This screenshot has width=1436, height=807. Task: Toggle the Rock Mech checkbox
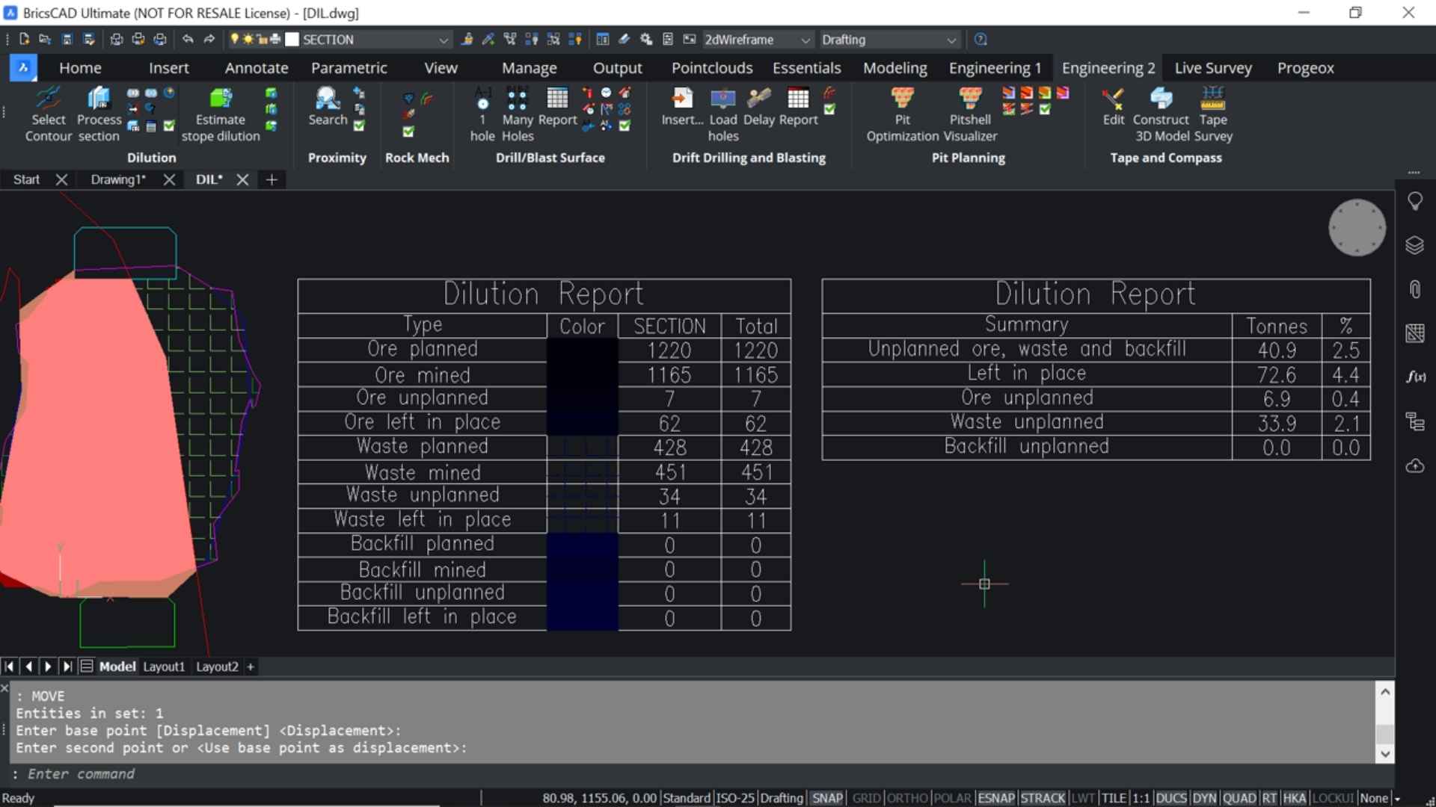(408, 132)
